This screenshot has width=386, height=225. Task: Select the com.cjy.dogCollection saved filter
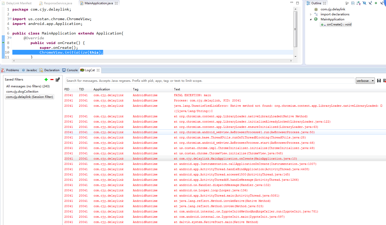(x=22, y=92)
